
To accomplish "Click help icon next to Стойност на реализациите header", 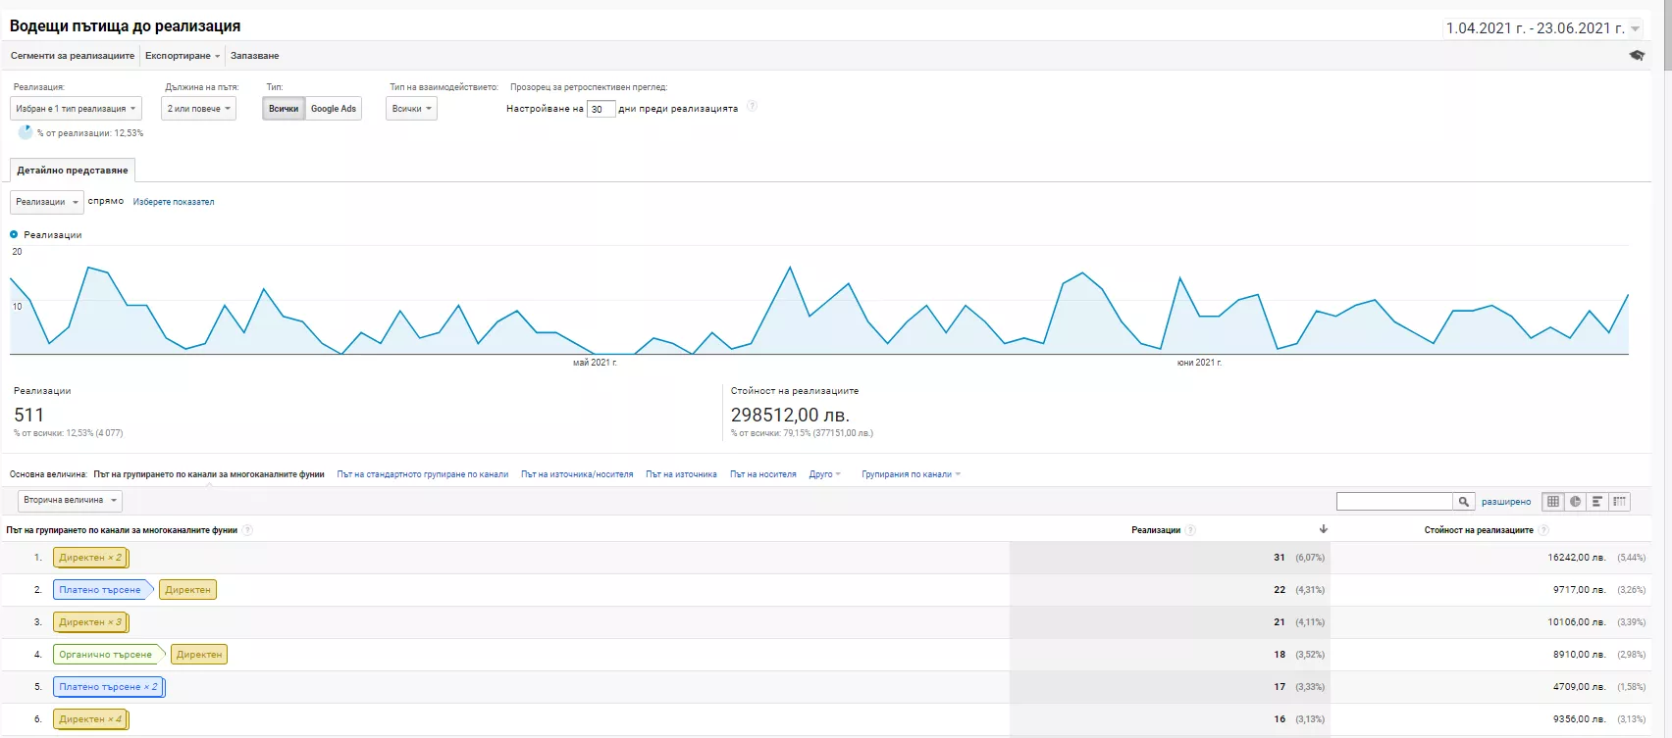I will click(x=1543, y=530).
